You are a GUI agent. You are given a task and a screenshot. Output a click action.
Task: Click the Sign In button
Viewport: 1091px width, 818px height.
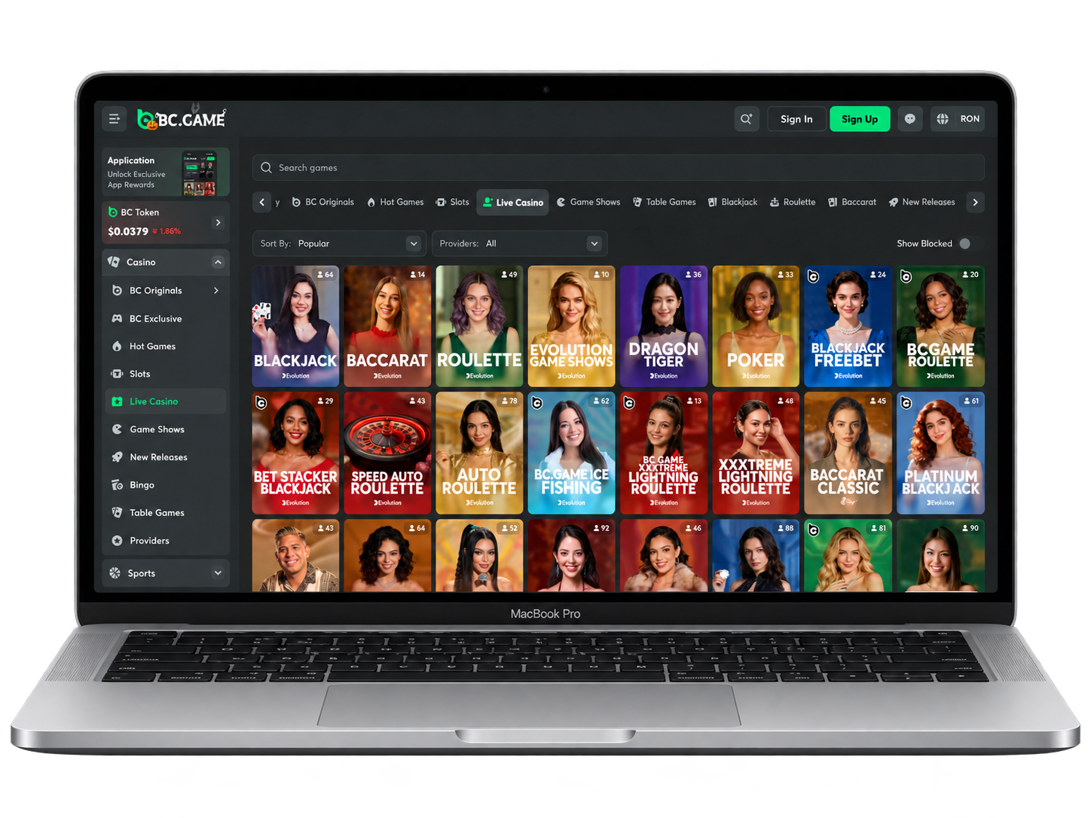pyautogui.click(x=796, y=119)
